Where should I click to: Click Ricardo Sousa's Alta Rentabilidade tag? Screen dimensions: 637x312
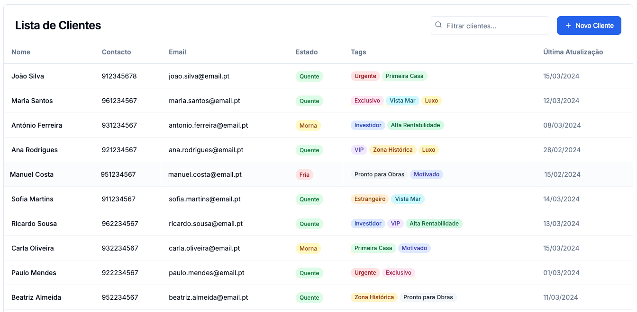point(434,224)
